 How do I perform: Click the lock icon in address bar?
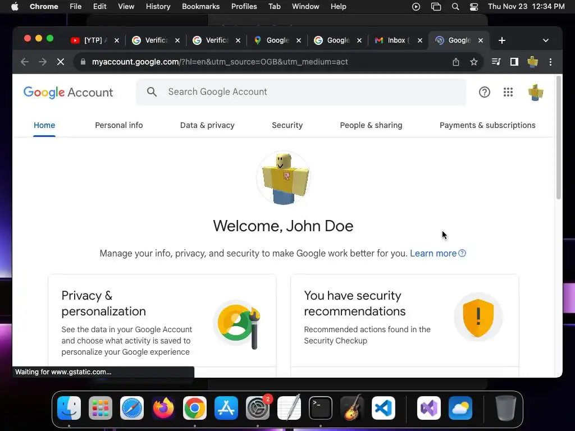tap(83, 62)
